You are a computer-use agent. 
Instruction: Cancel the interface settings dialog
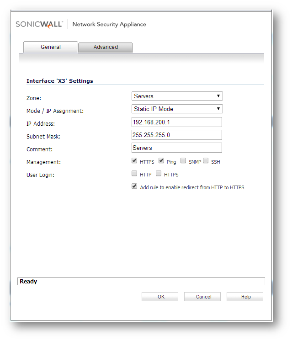pos(202,297)
